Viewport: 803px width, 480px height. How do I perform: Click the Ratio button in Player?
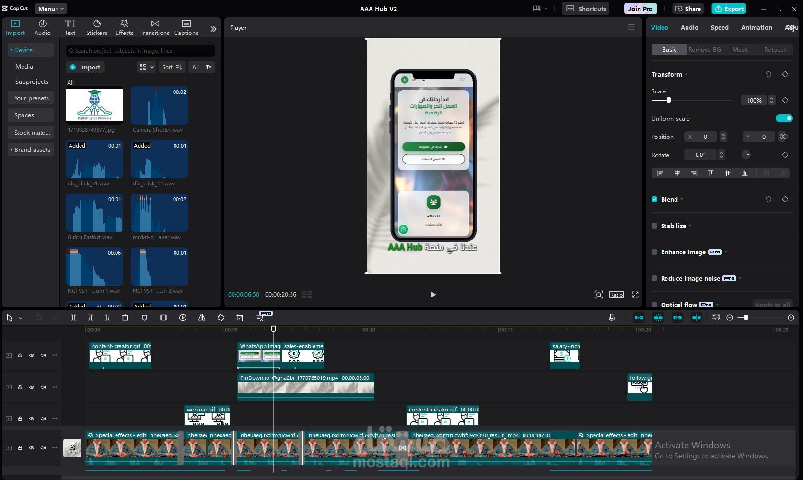[617, 295]
